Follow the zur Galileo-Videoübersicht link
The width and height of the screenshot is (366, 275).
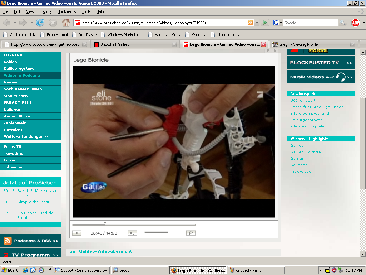pyautogui.click(x=101, y=251)
